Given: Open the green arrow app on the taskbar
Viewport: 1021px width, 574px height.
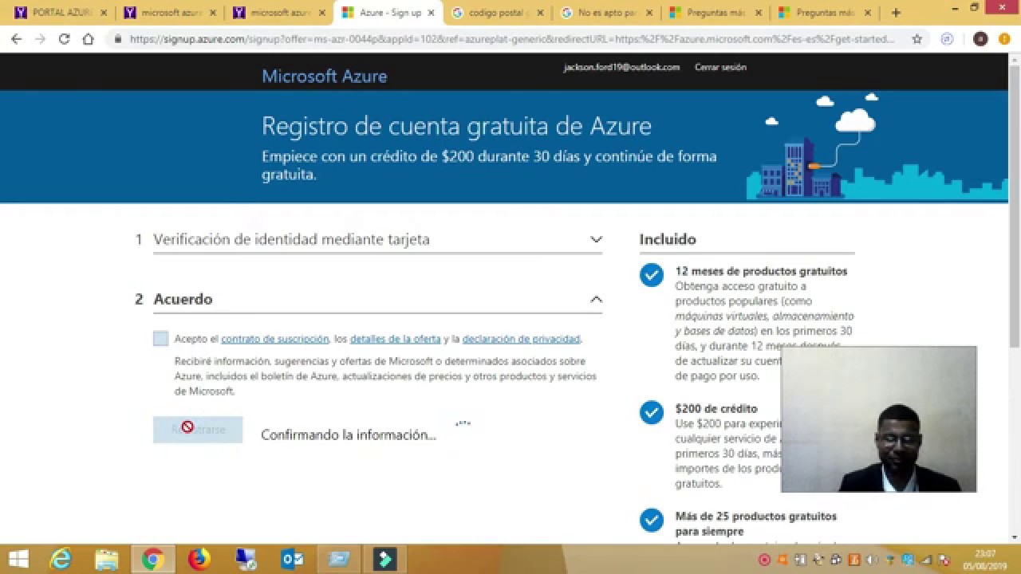Looking at the screenshot, I should (x=385, y=559).
